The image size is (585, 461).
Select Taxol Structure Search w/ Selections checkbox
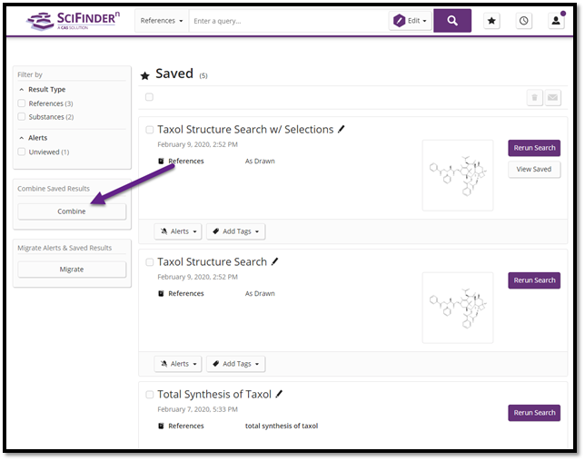150,130
